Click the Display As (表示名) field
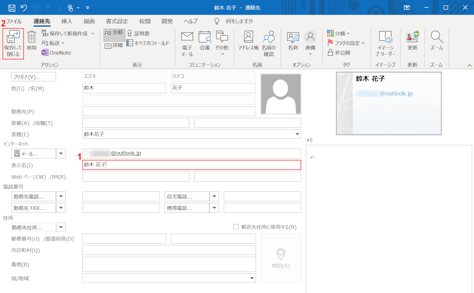474x293 pixels. point(192,165)
